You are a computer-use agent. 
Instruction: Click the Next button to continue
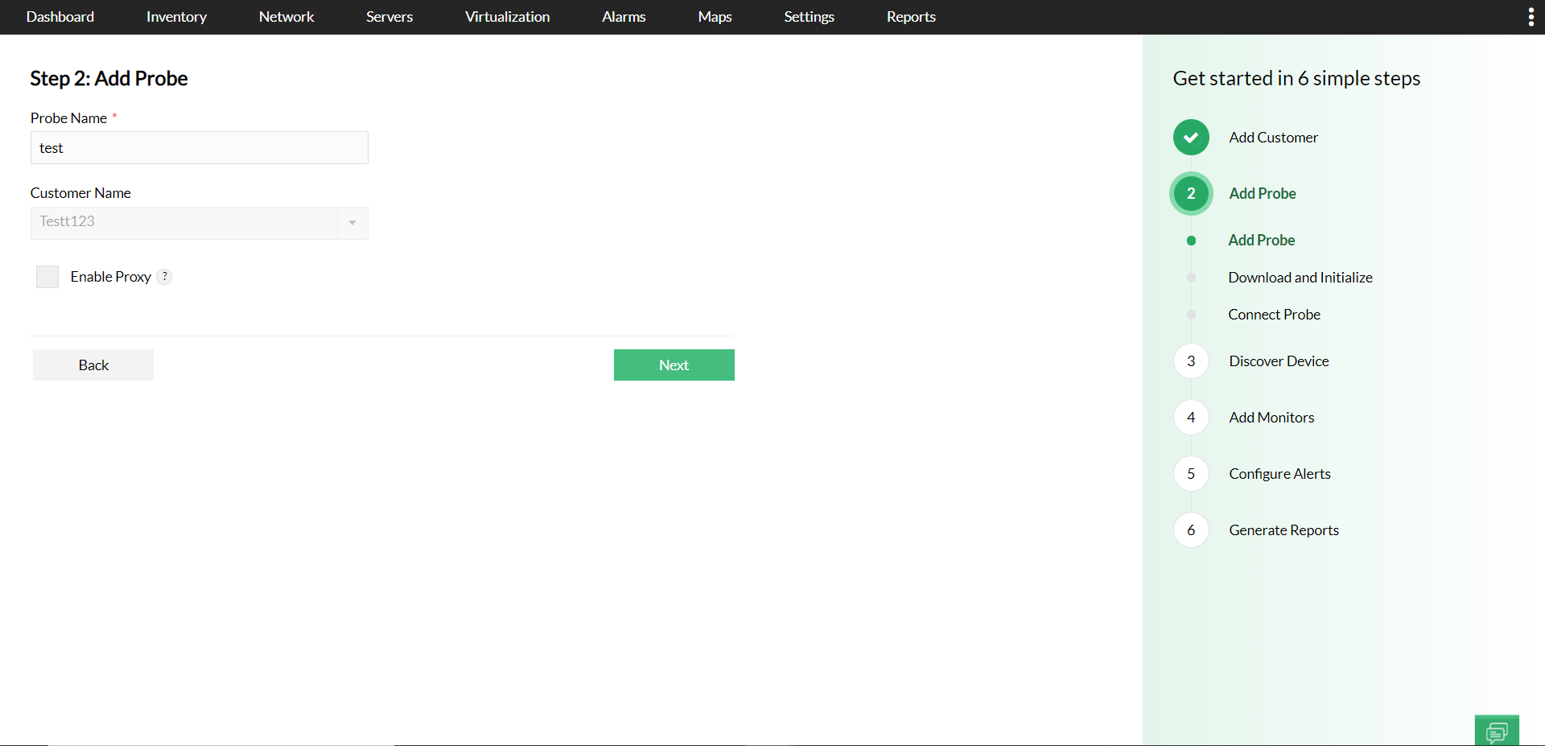[674, 365]
